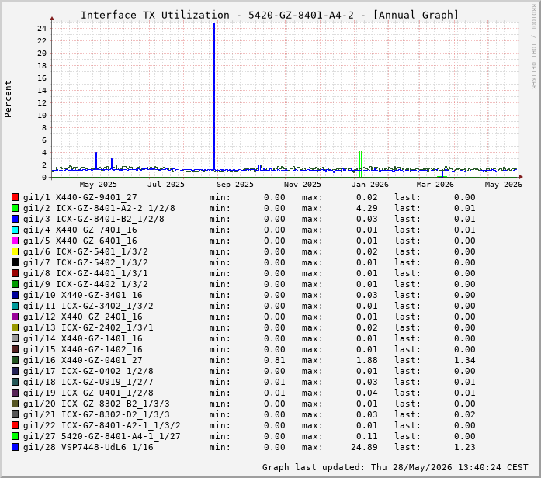Viewport: 541px width, 478px height.
Task: Click the last value 1.34
Action: 465,360
